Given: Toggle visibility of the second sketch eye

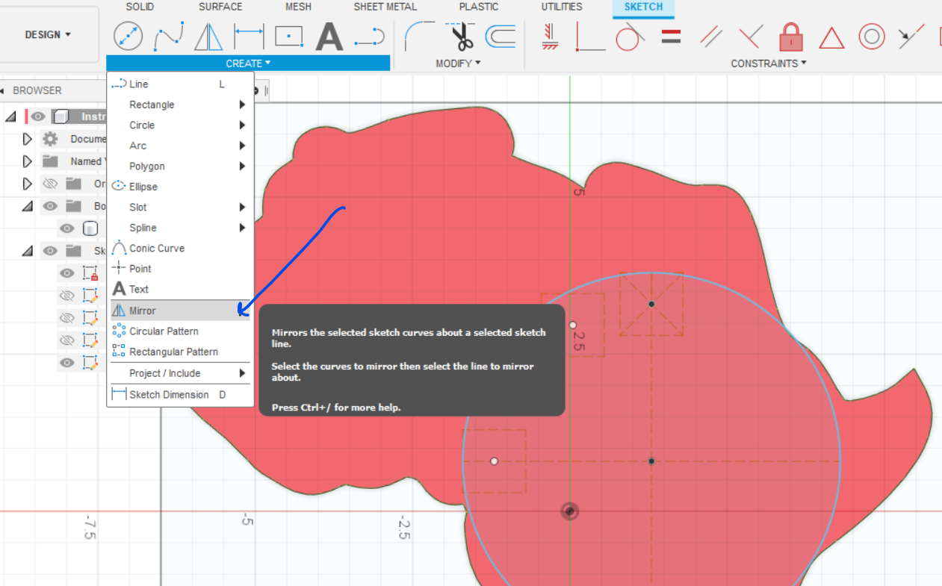Looking at the screenshot, I should tap(66, 295).
